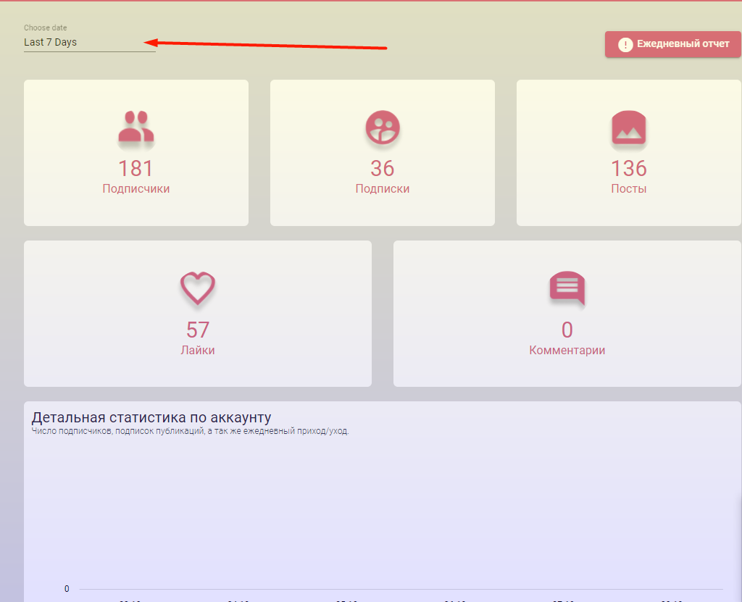Image resolution: width=742 pixels, height=602 pixels.
Task: Select the Комментарии label
Action: click(567, 351)
